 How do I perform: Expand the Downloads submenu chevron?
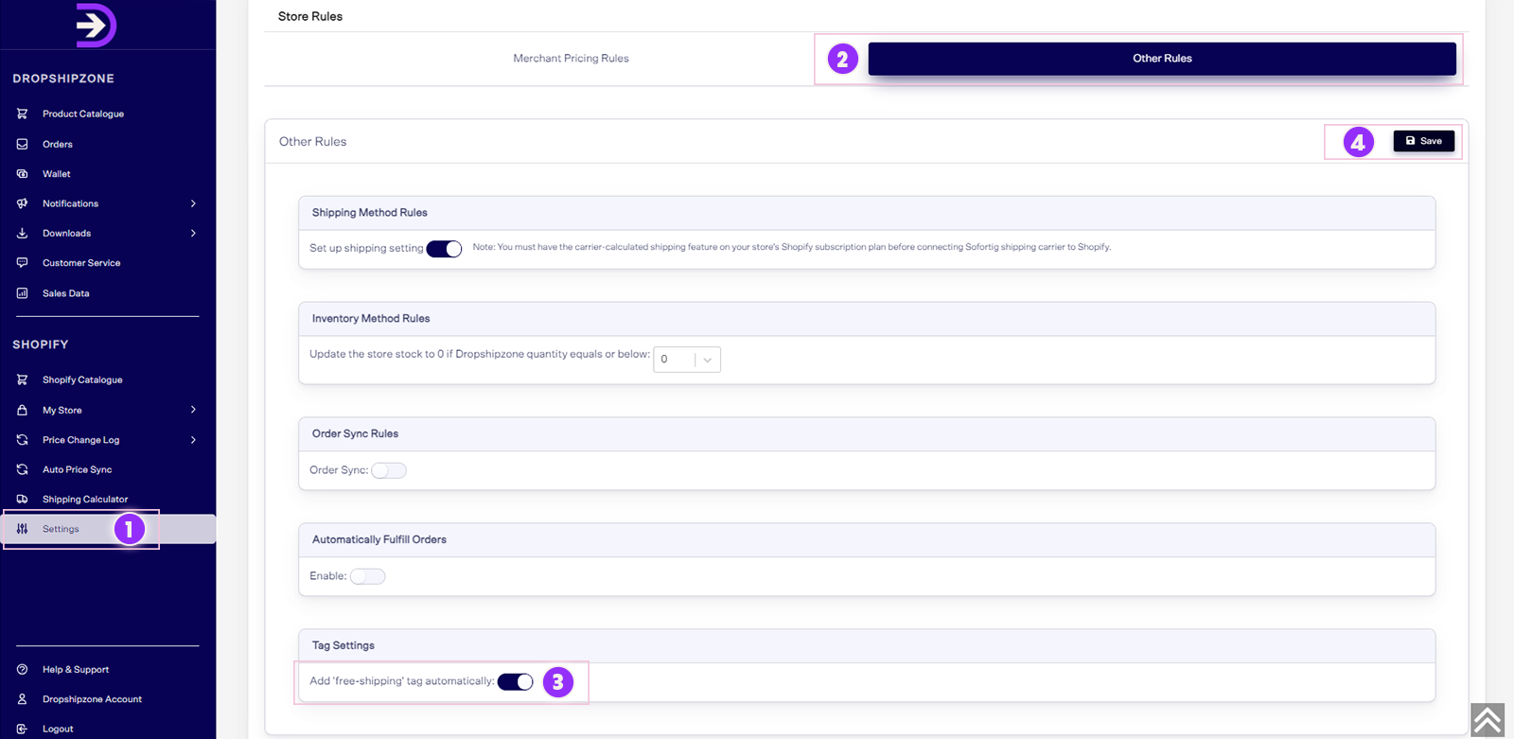tap(193, 233)
